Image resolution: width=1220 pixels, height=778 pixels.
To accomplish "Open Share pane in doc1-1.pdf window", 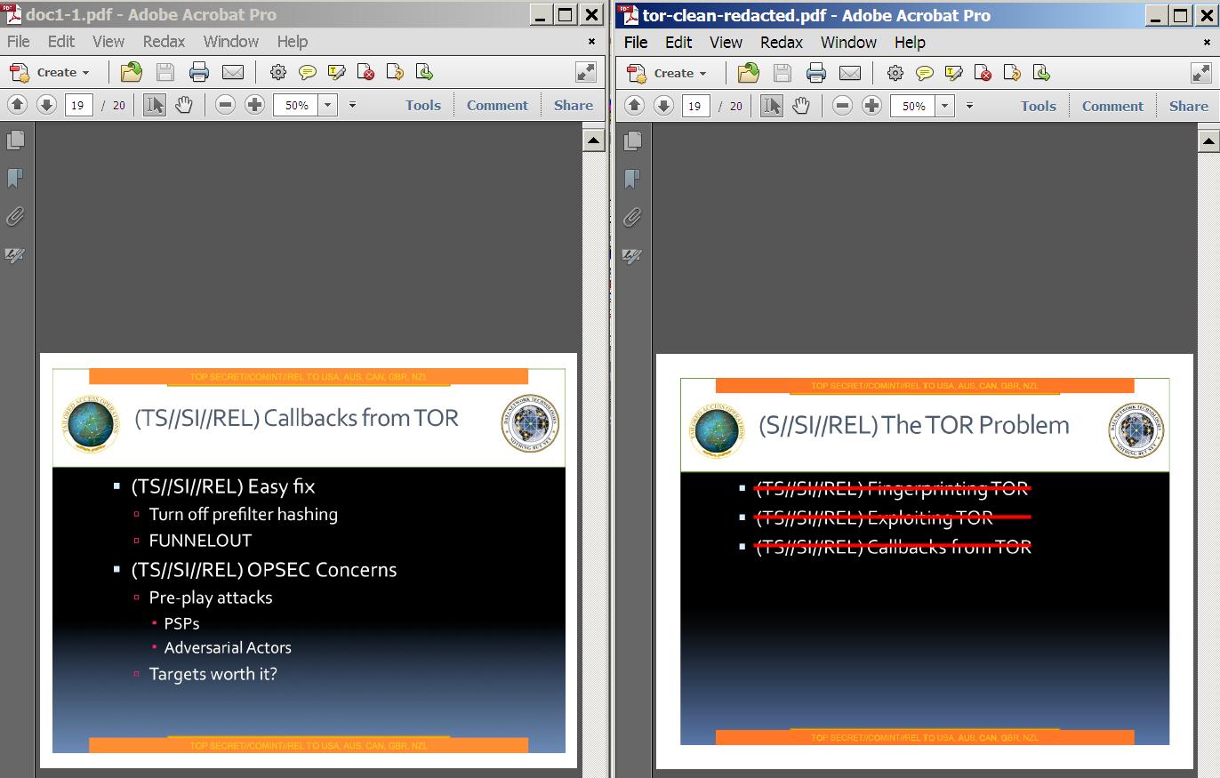I will pyautogui.click(x=574, y=105).
